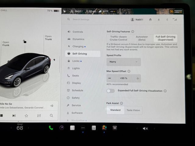Open the Dynamics settings section
The image size is (195, 146).
coord(76,39)
